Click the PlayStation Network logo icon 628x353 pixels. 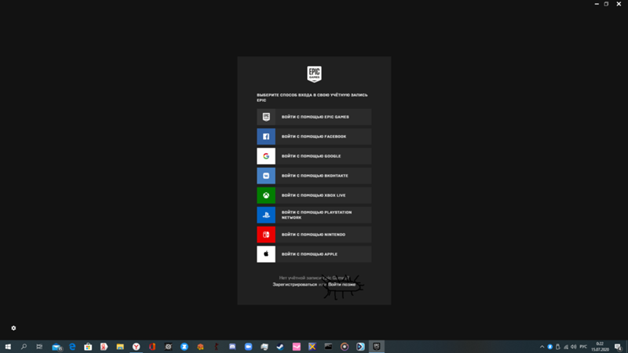[266, 215]
